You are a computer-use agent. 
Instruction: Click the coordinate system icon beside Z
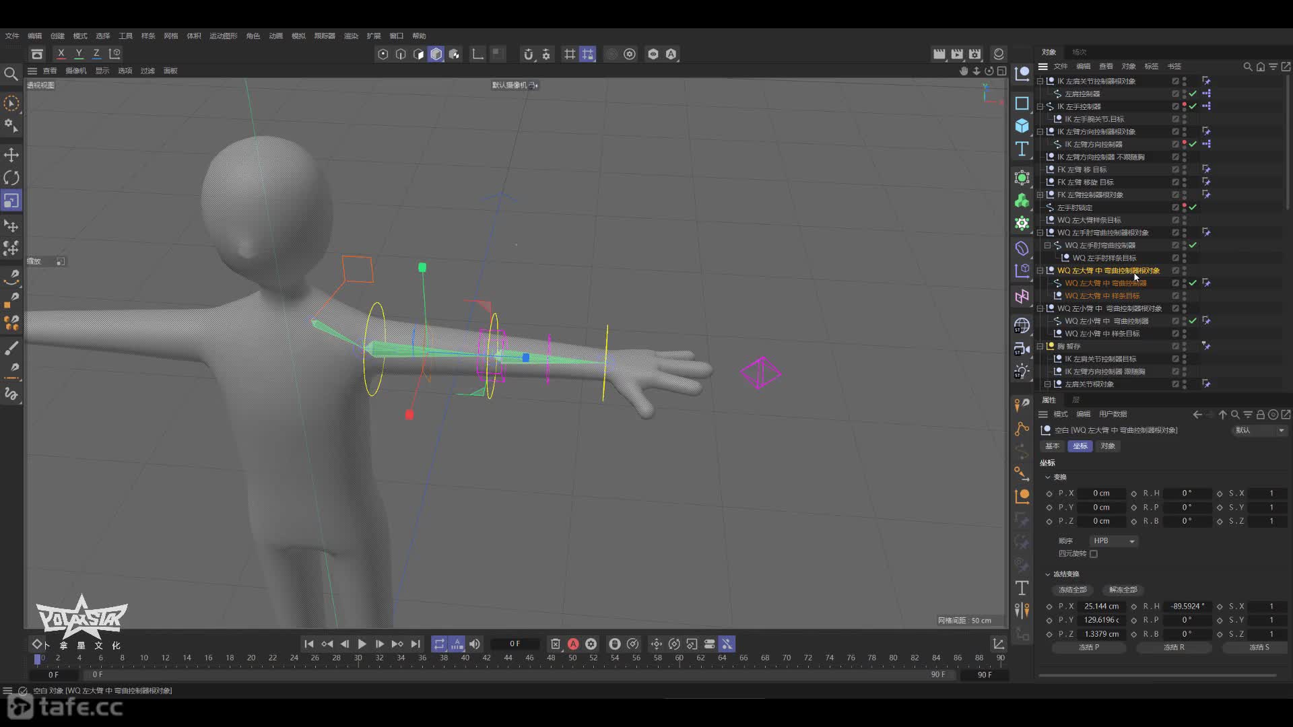coord(114,54)
